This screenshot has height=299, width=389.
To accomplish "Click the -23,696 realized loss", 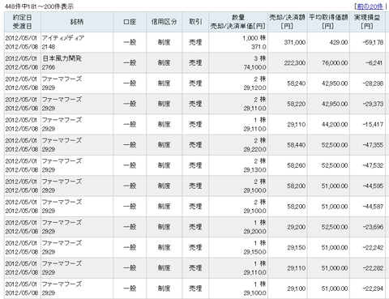I will pyautogui.click(x=373, y=227).
